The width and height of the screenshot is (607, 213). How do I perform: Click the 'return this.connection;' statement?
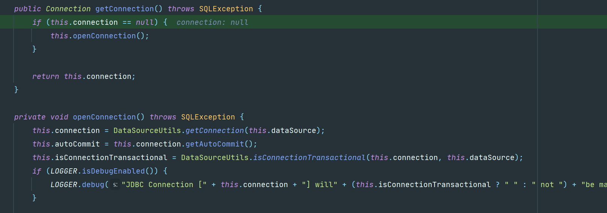coord(84,76)
